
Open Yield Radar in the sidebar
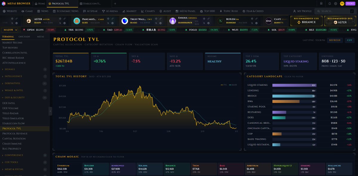[10, 113]
